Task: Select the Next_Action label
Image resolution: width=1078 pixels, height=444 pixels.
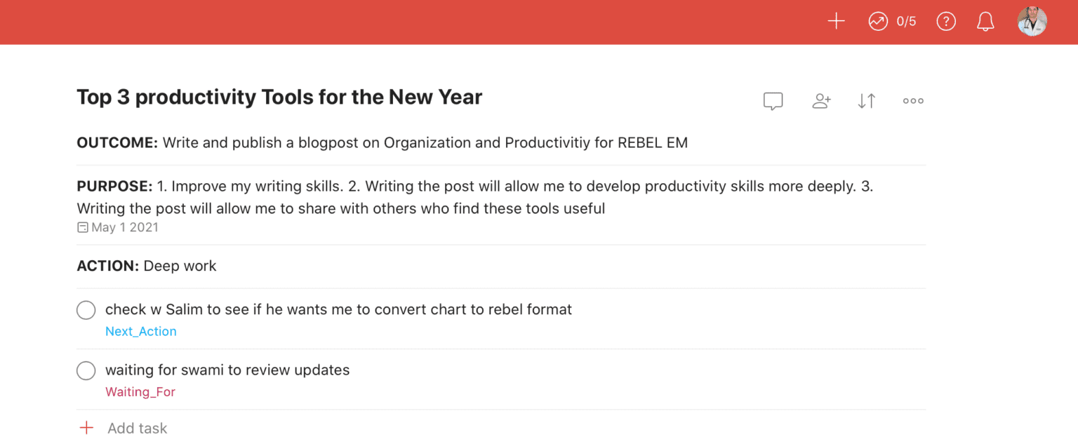Action: coord(140,331)
